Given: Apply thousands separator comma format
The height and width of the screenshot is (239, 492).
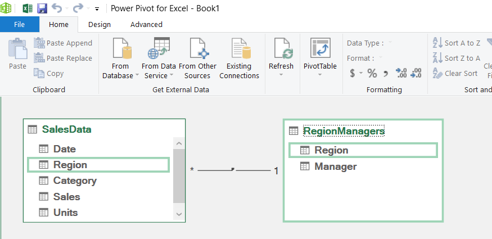Looking at the screenshot, I should tap(386, 74).
